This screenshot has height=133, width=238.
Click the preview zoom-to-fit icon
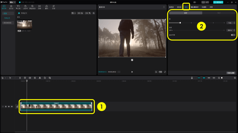pyautogui.click(x=156, y=72)
